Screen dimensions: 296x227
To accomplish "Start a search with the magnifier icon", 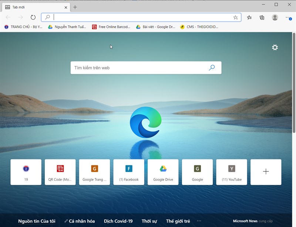I will (212, 68).
